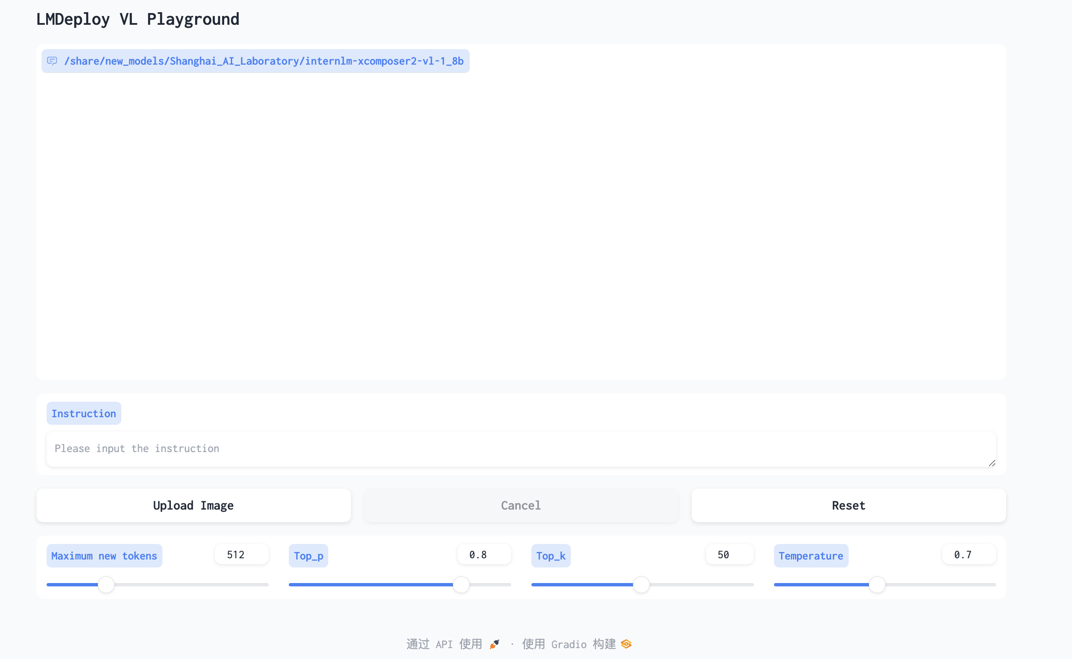1072x659 pixels.
Task: Click the Gradio logo icon in footer
Action: coord(626,644)
